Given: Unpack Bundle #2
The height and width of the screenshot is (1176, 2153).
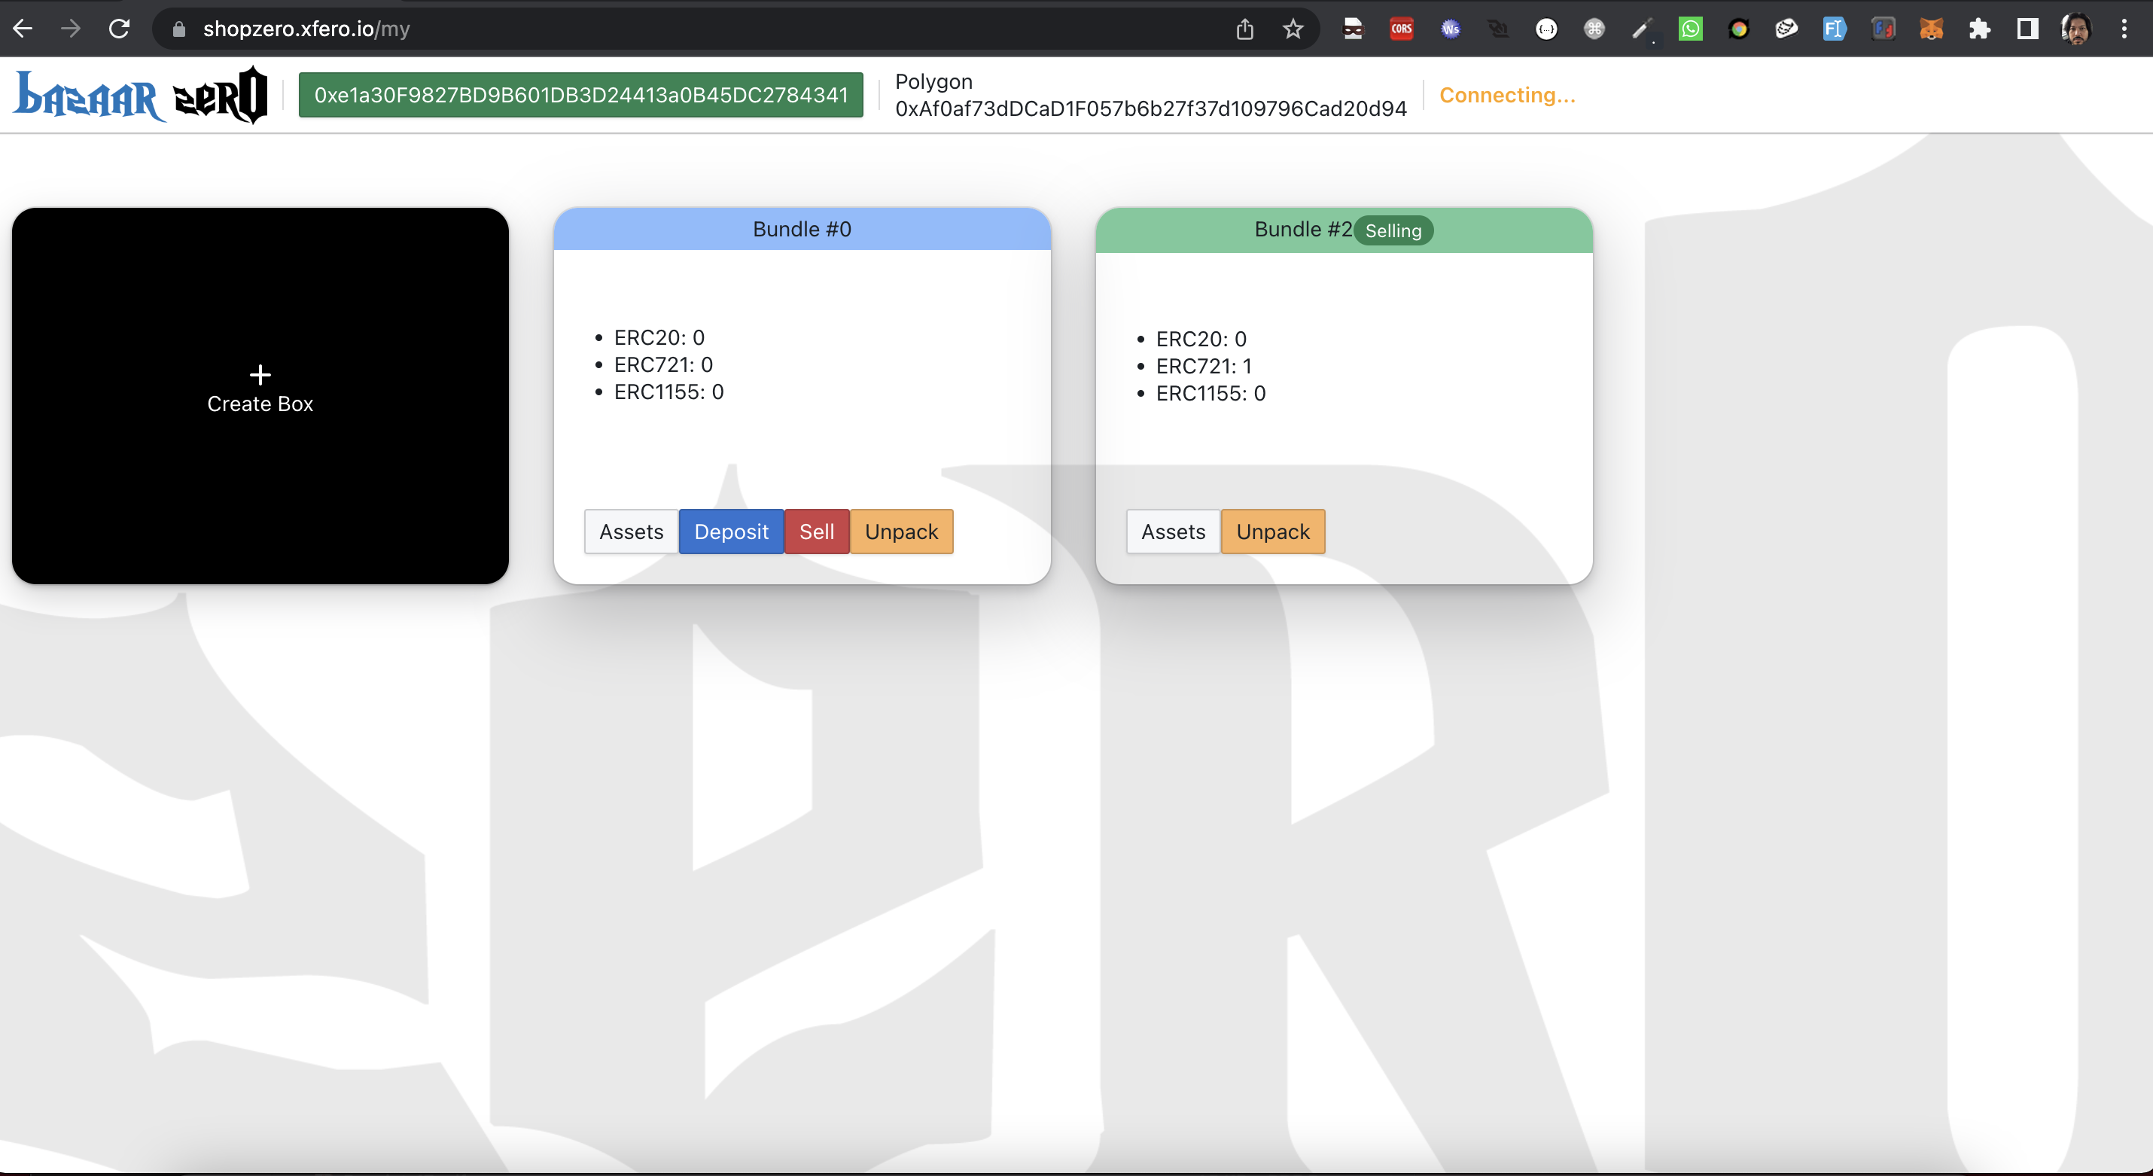Looking at the screenshot, I should (1272, 532).
